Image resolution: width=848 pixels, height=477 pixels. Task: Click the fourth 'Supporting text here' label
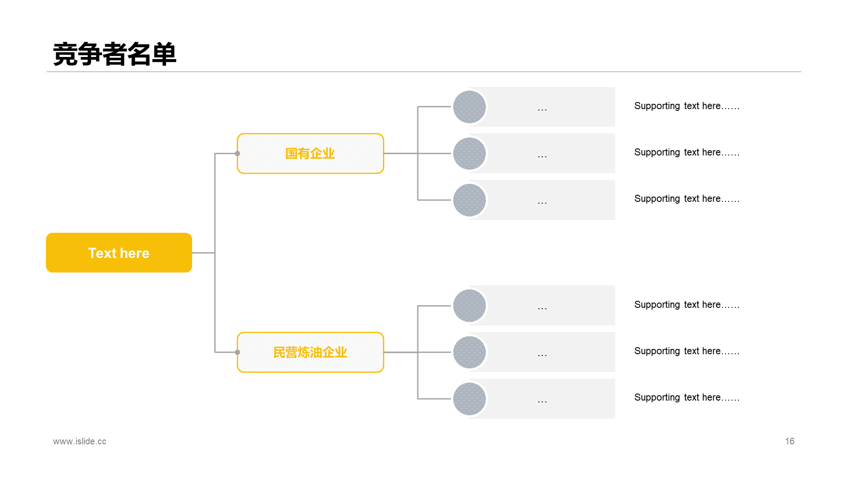(687, 305)
